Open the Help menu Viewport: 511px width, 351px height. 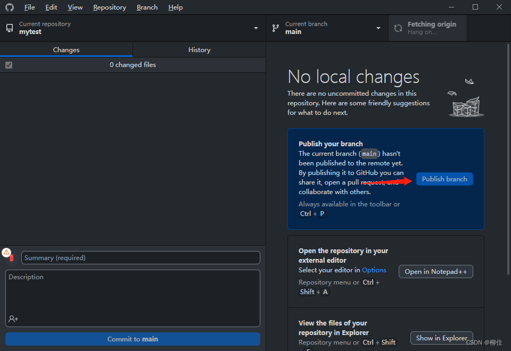coord(175,7)
